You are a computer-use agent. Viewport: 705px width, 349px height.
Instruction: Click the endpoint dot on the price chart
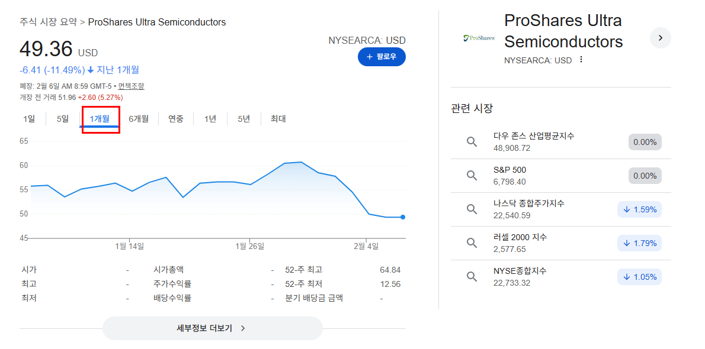(x=402, y=217)
